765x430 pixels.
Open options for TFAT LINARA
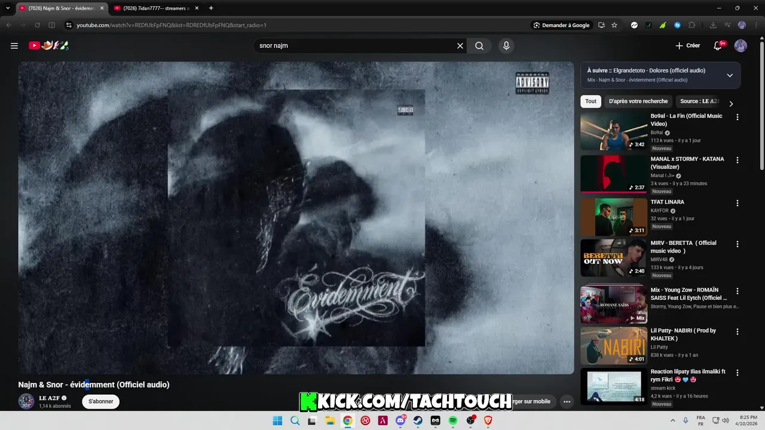[737, 204]
